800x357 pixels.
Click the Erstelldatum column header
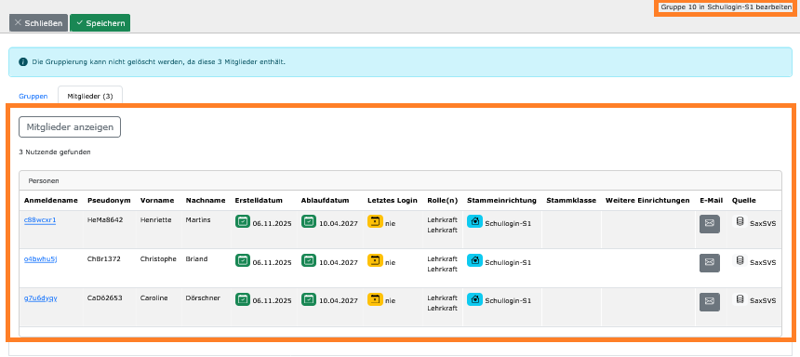click(x=259, y=201)
